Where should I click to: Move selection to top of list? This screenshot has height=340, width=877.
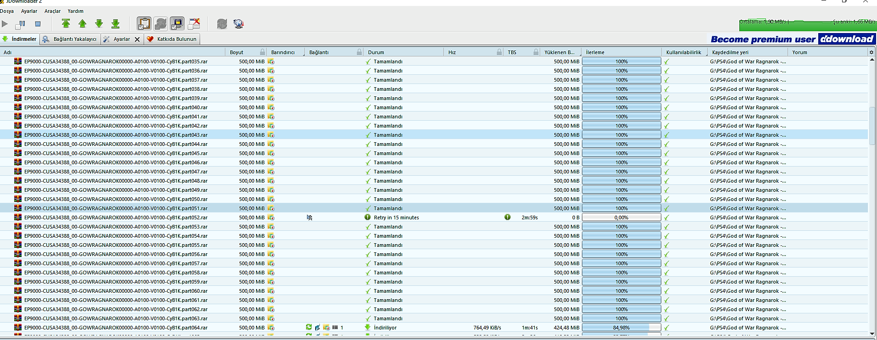click(66, 24)
